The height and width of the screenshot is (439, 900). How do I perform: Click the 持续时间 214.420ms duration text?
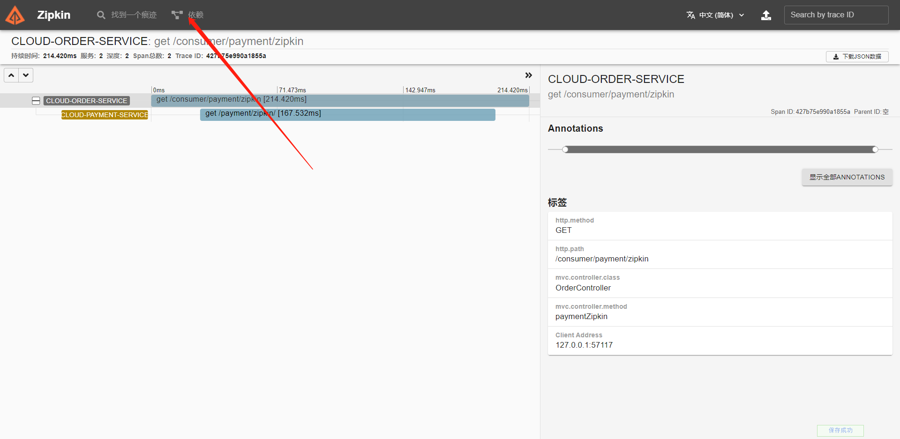pyautogui.click(x=44, y=56)
